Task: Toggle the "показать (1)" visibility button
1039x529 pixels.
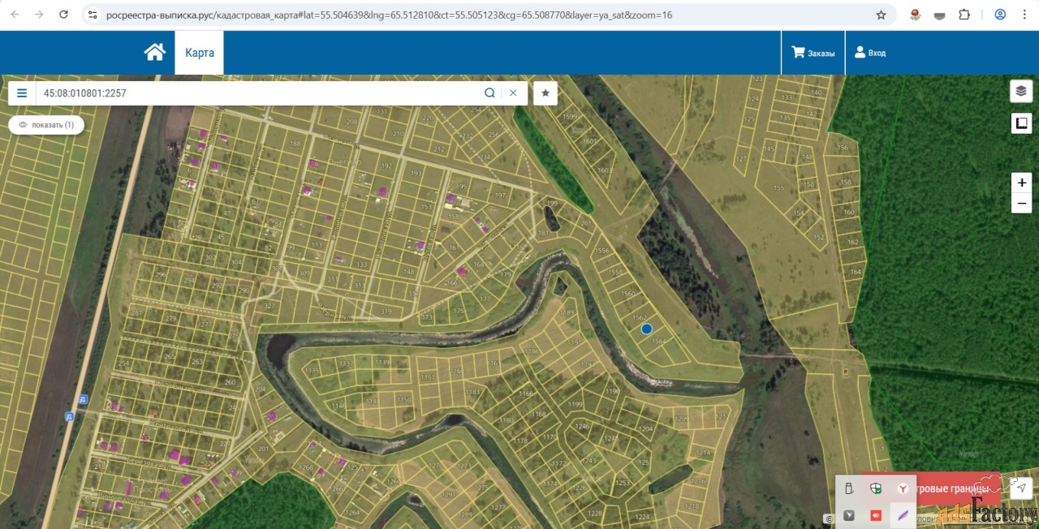Action: 46,125
